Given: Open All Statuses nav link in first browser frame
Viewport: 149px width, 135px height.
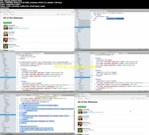Looking at the screenshot, I should [12, 14].
